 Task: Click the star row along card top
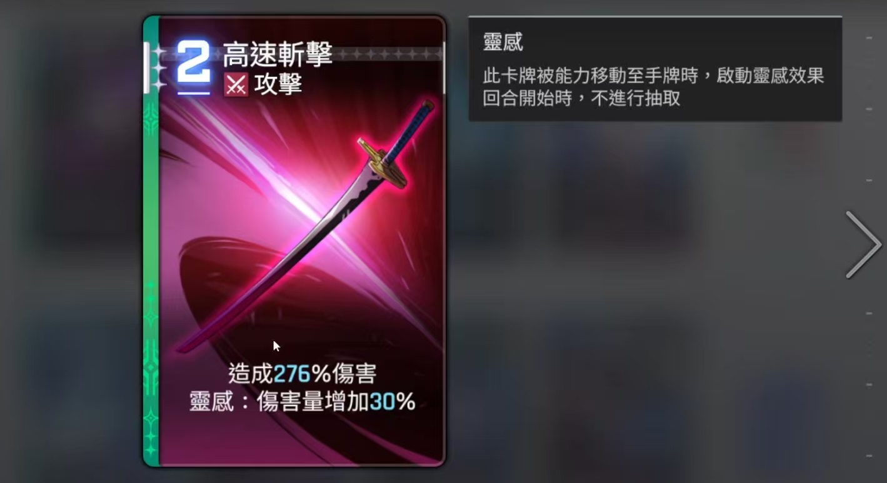pos(391,54)
